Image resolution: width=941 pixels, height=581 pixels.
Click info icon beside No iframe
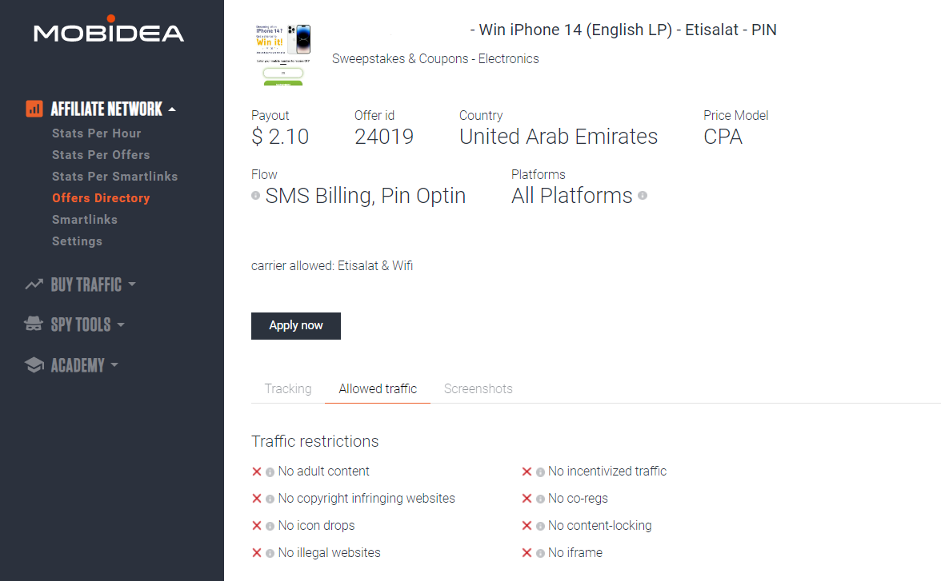(540, 553)
